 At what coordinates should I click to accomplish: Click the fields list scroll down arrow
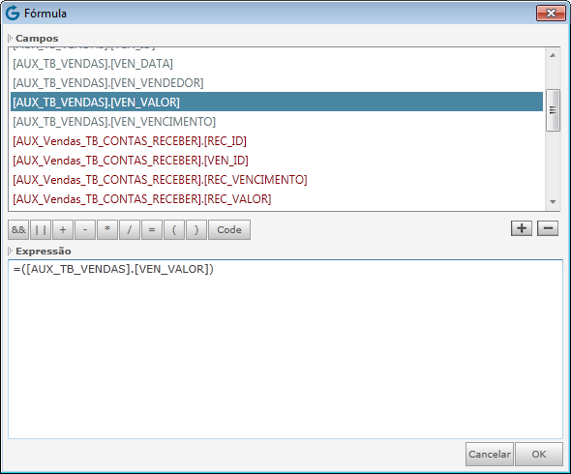553,201
